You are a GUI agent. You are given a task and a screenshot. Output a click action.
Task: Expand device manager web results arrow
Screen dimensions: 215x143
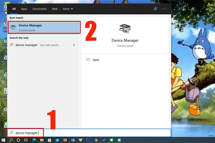[74, 45]
